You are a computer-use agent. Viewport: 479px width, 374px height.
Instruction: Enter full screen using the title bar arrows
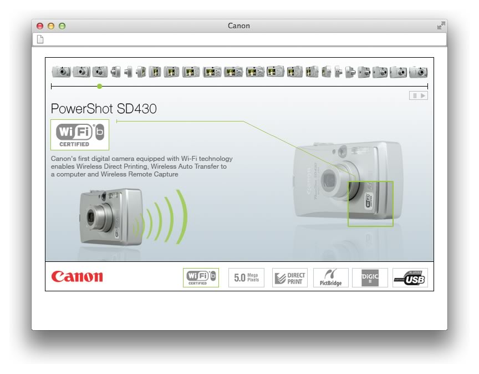(x=441, y=26)
